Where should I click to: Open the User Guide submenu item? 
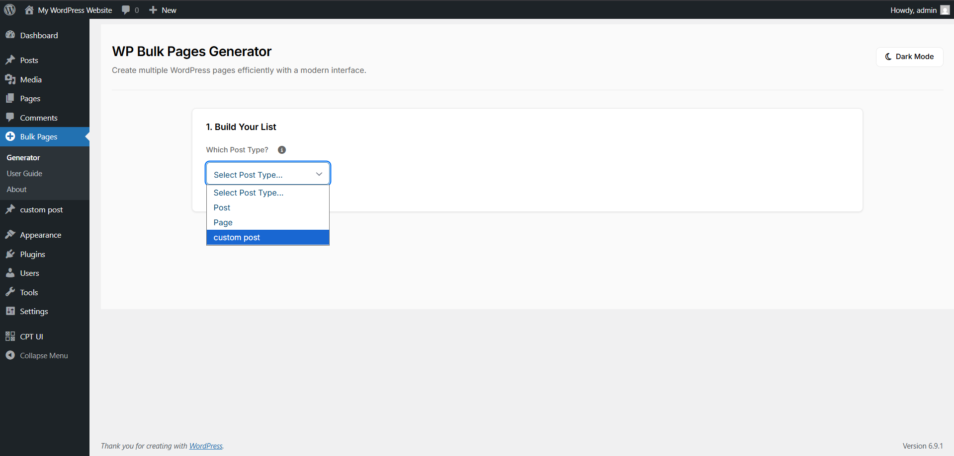coord(24,173)
